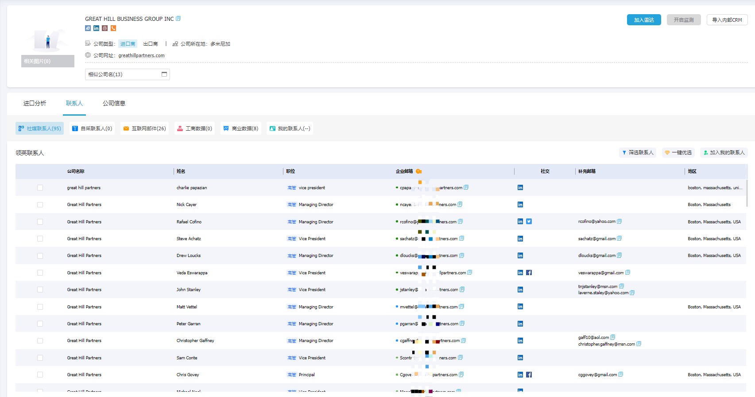Tick checkbox for Nick Cayer row
755x397 pixels.
pyautogui.click(x=40, y=205)
